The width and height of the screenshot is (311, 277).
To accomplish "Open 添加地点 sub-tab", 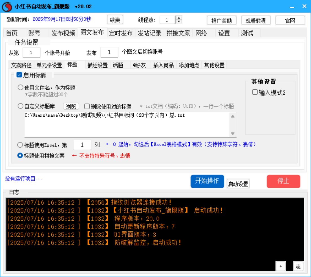I will (189, 65).
